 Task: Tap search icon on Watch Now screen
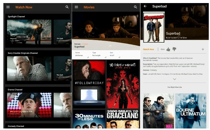point(67,7)
